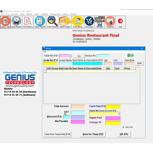Click the Net Payable field

pos(78,122)
